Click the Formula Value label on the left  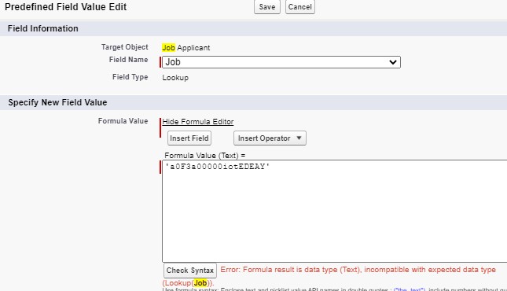pos(123,121)
